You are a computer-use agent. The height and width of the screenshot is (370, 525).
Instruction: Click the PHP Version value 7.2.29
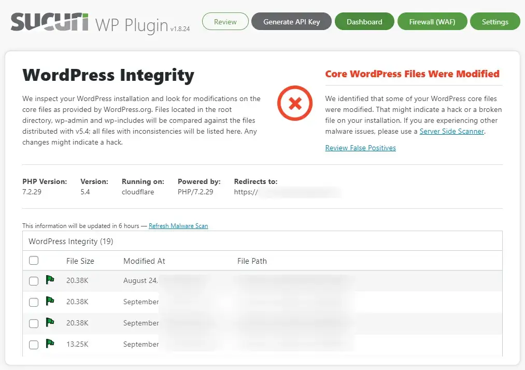coord(32,192)
